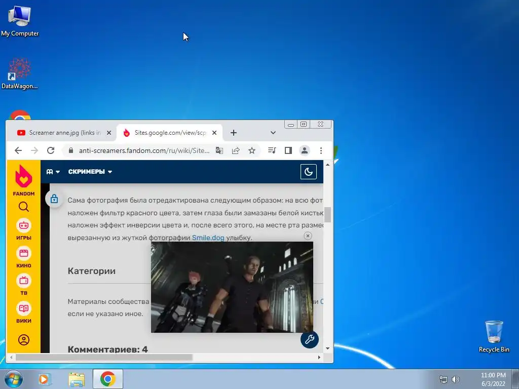Click the Категории heading
The width and height of the screenshot is (519, 389).
[92, 271]
